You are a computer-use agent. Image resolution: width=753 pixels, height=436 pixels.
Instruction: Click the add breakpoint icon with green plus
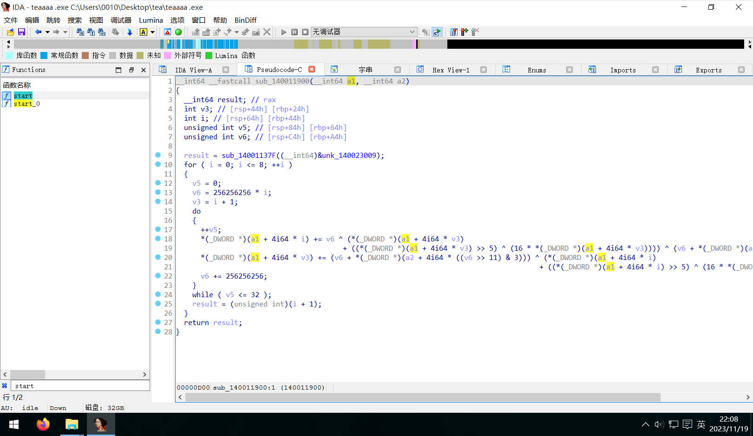(465, 32)
